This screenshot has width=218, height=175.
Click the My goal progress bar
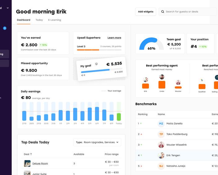(95, 71)
